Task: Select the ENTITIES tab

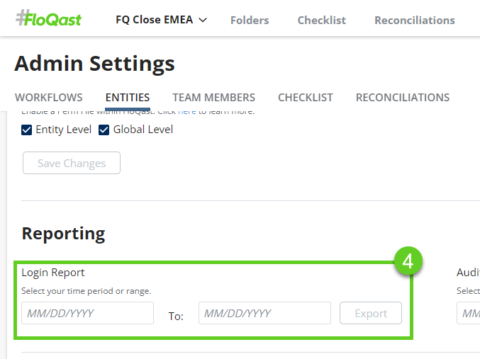Action: click(x=128, y=98)
